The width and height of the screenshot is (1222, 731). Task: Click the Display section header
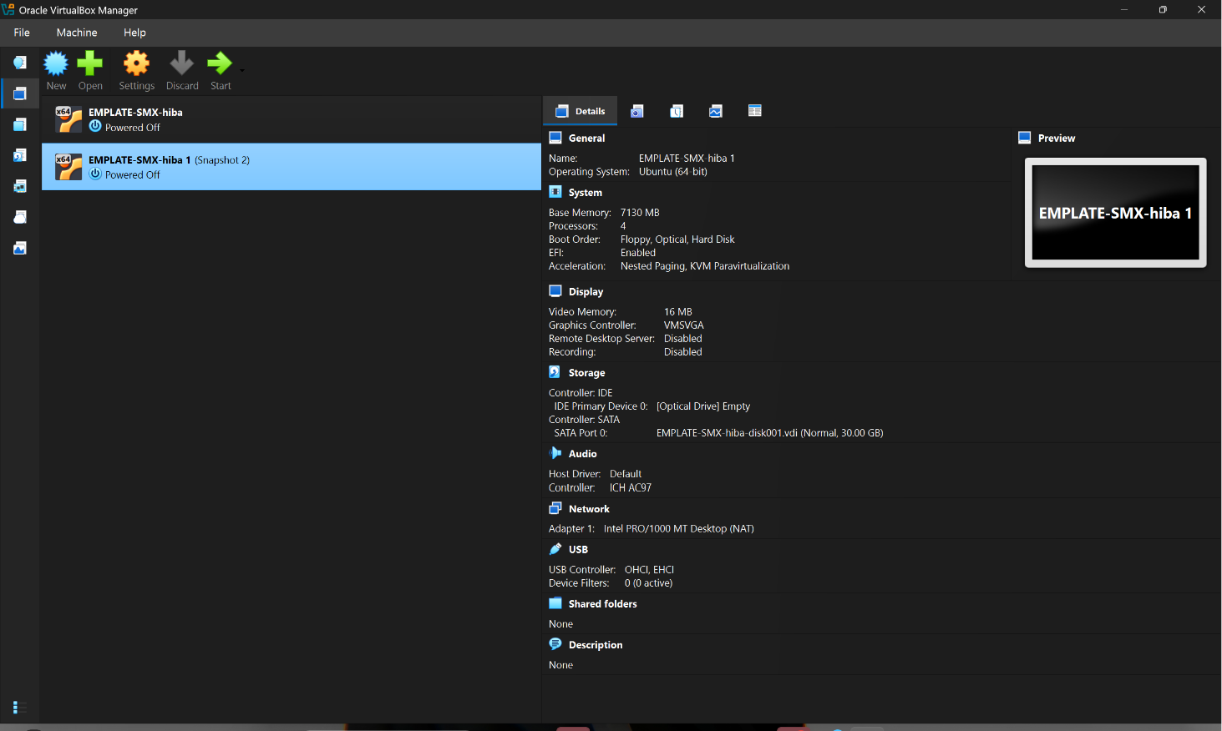coord(586,292)
